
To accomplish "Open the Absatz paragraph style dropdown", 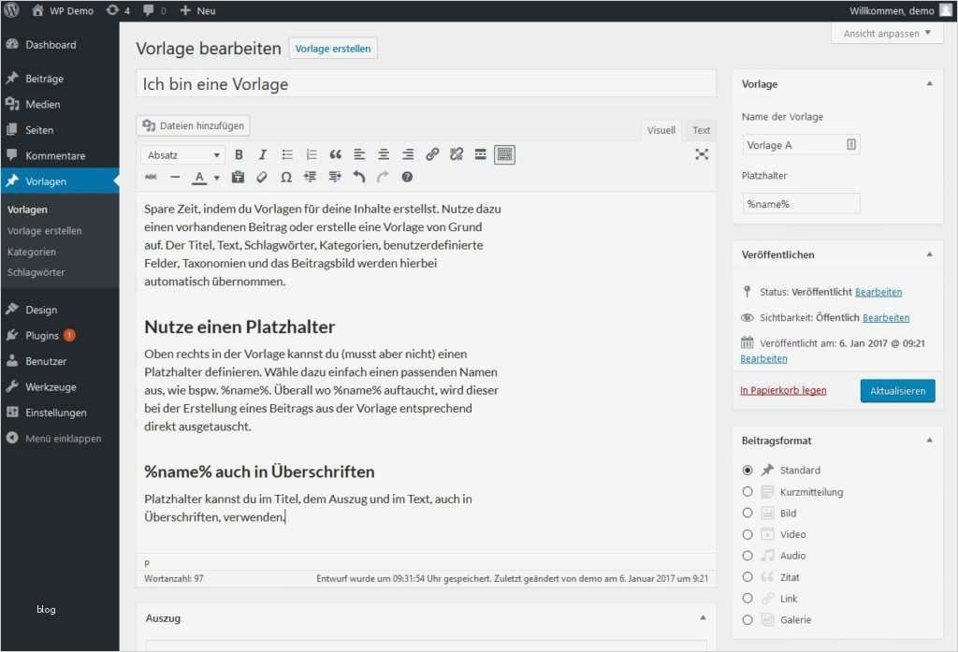I will pos(182,154).
